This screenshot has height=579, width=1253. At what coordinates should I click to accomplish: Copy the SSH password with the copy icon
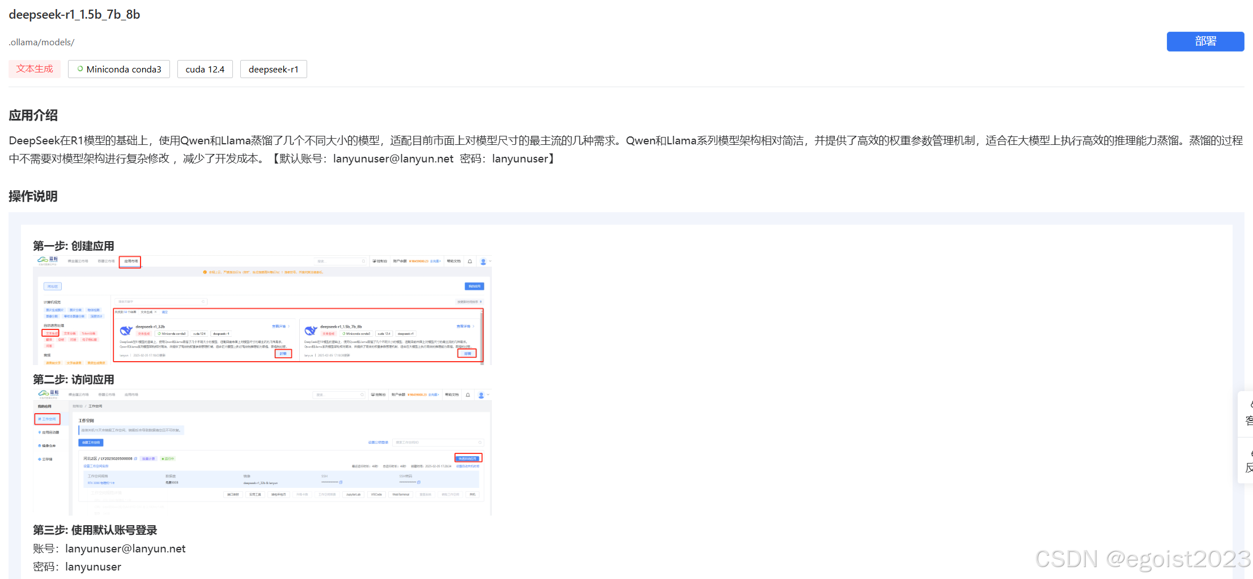coord(419,482)
